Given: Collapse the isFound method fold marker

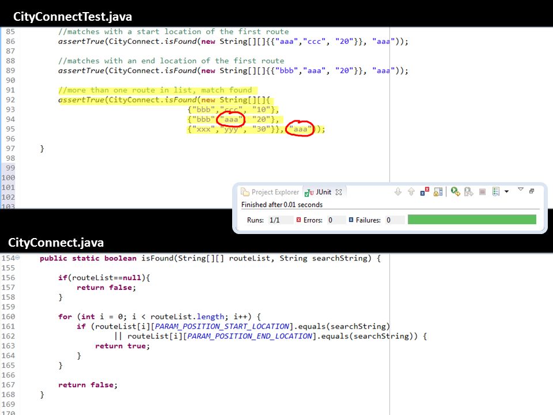Looking at the screenshot, I should pos(17,258).
